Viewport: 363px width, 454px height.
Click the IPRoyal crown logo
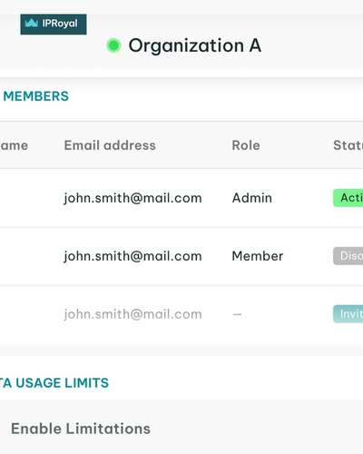click(x=32, y=23)
